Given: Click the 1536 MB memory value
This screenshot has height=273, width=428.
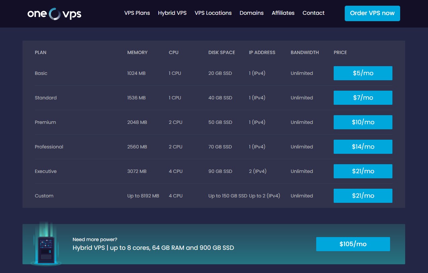Looking at the screenshot, I should (x=136, y=98).
